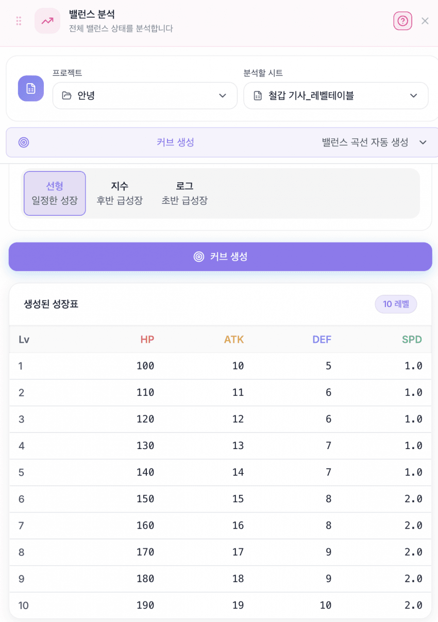
Task: Click the balance analysis trend chart icon
Action: coord(47,21)
